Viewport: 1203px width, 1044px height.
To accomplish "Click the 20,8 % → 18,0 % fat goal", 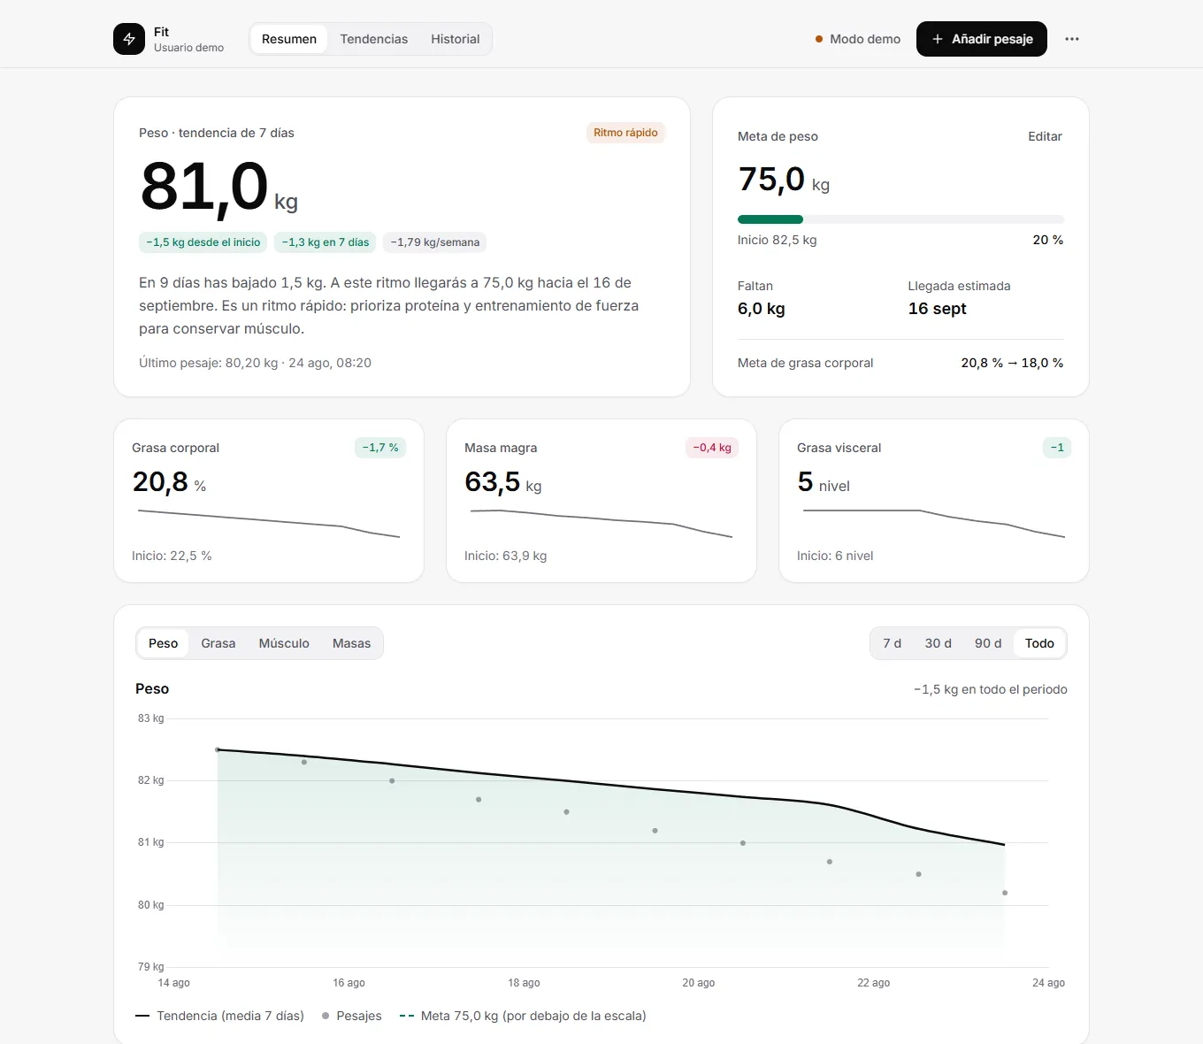I will (x=1012, y=363).
